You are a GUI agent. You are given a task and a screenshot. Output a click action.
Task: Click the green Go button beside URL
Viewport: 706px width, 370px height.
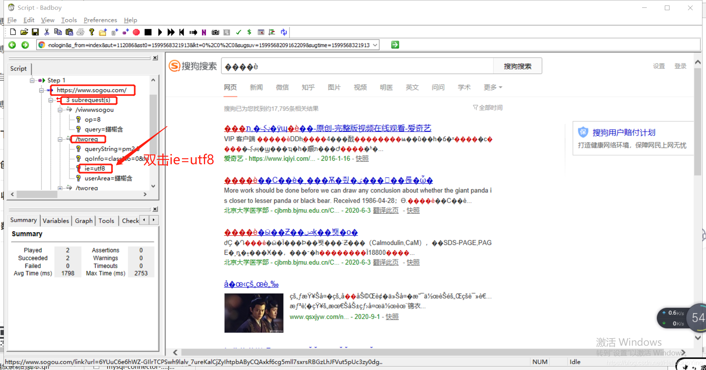coord(395,45)
